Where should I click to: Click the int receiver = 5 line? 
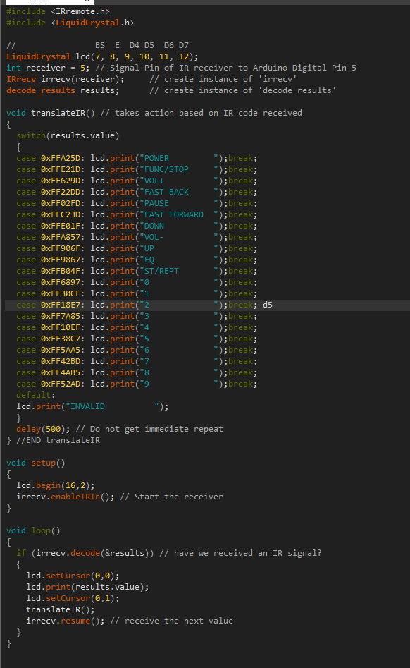[181, 68]
